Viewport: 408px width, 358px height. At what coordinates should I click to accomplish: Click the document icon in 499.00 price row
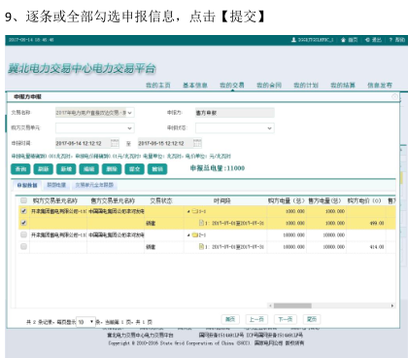coord(201,223)
